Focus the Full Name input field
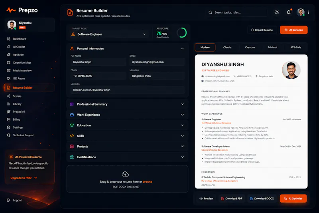Viewport: 319px width, 213px height. click(98, 62)
